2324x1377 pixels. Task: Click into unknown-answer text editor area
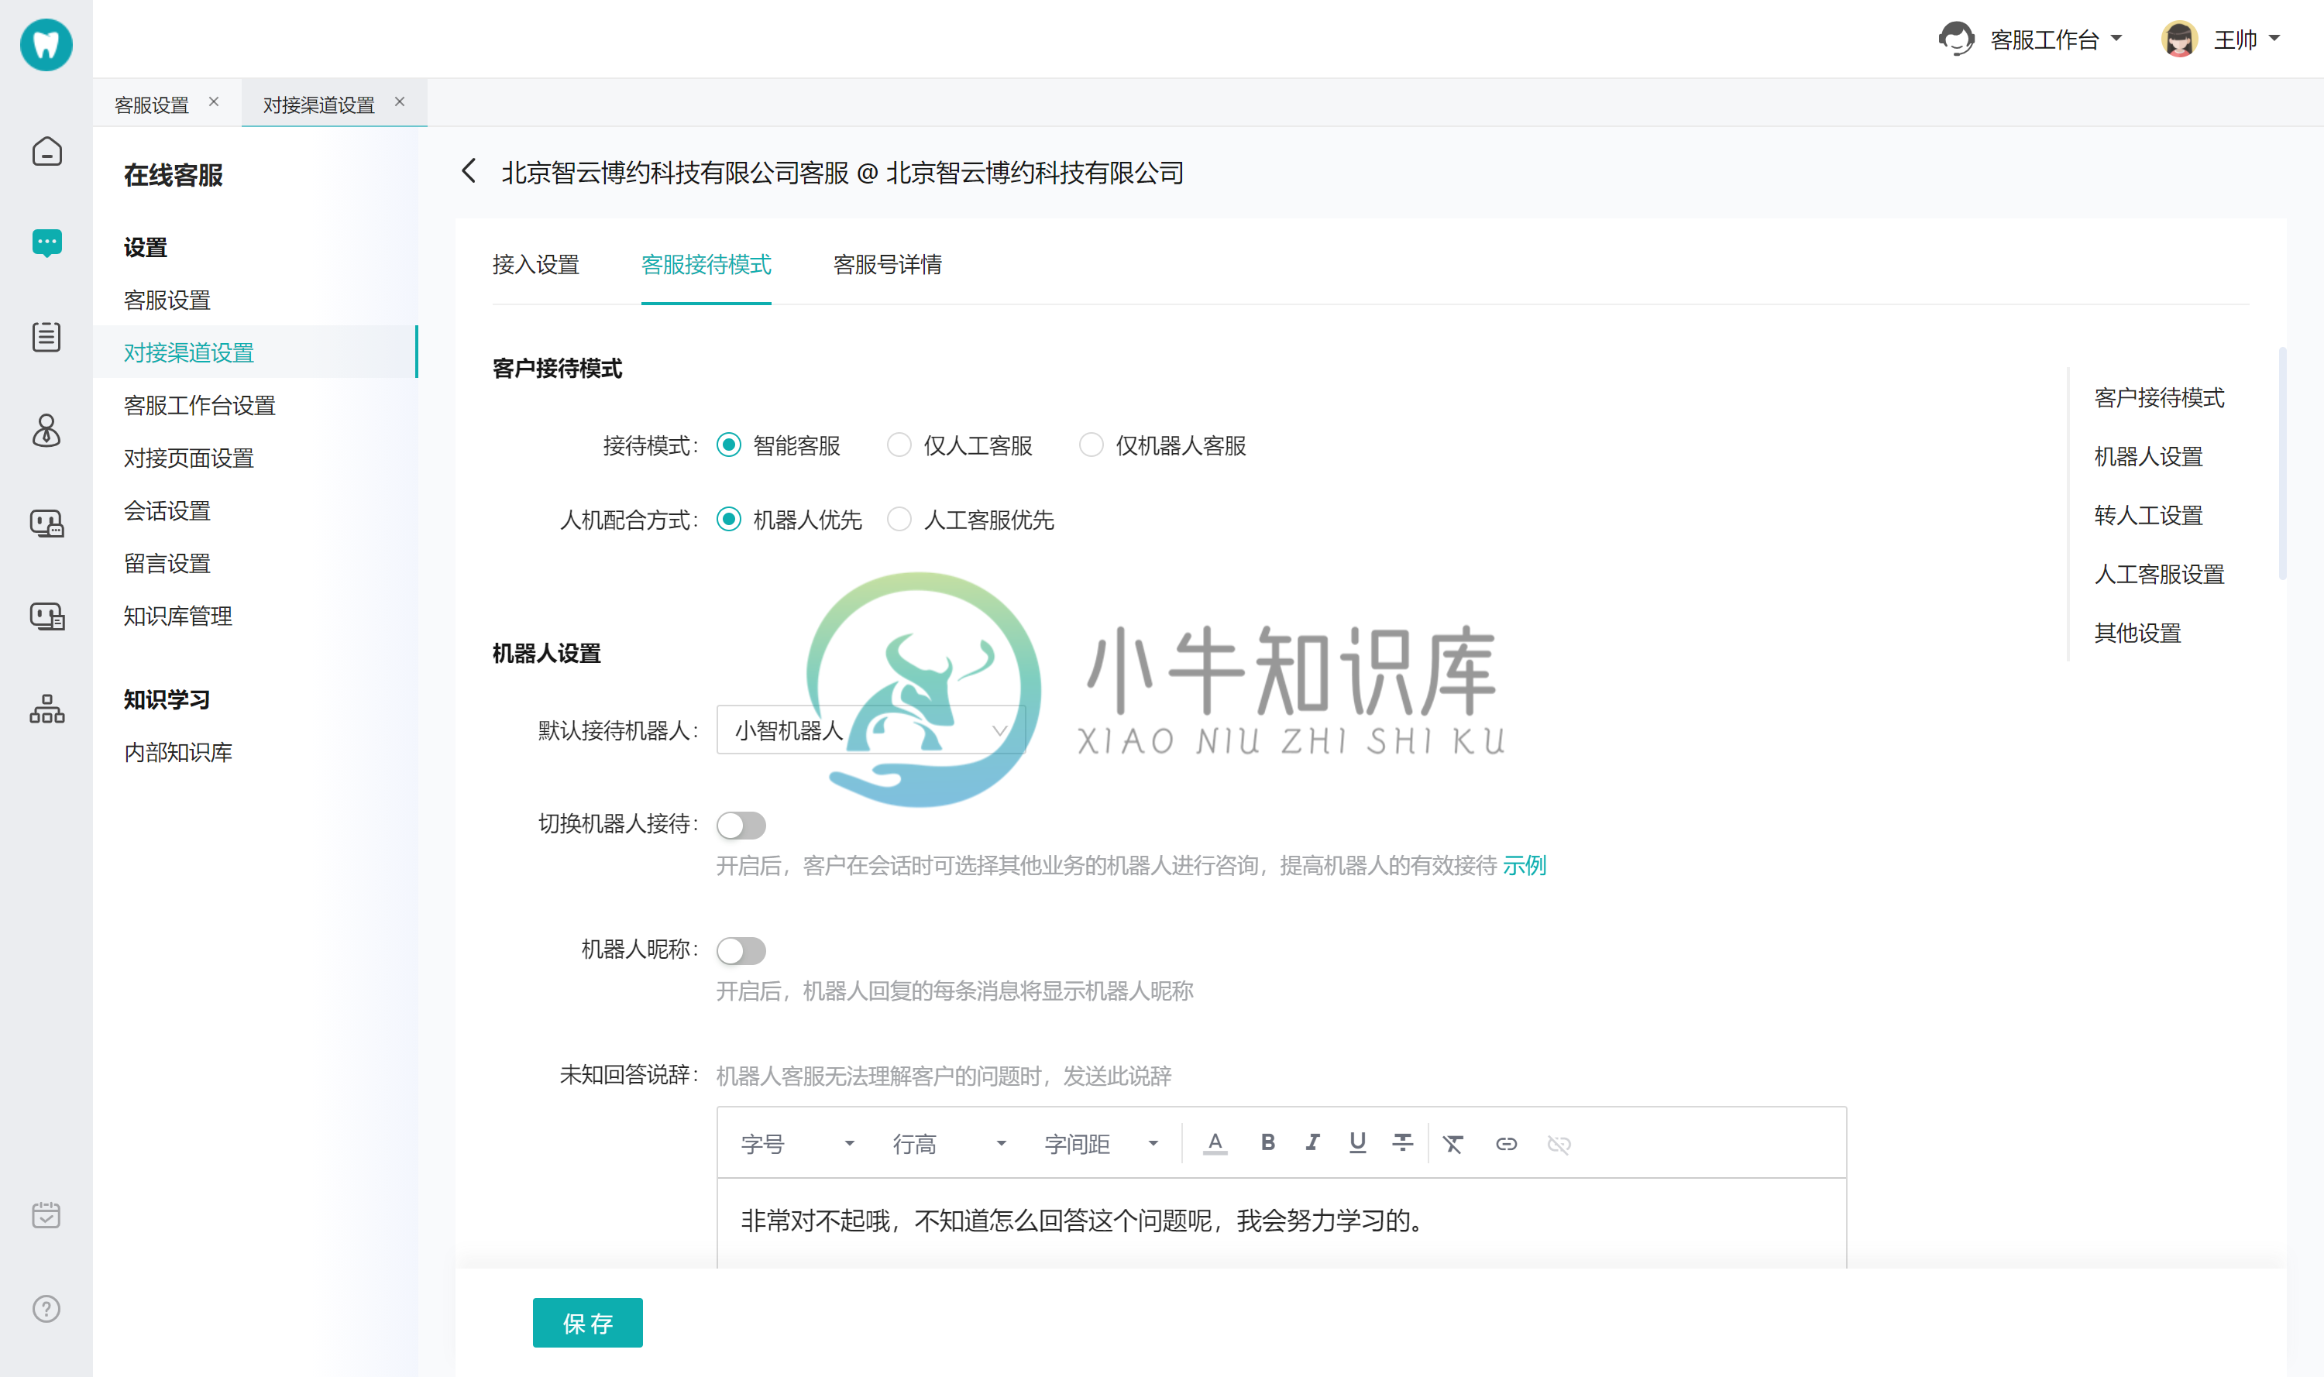tap(1281, 1223)
